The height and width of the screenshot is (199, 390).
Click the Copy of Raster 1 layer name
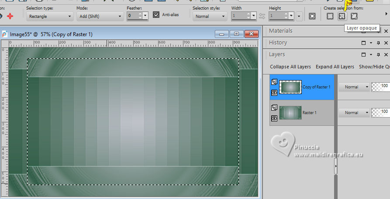(x=316, y=87)
